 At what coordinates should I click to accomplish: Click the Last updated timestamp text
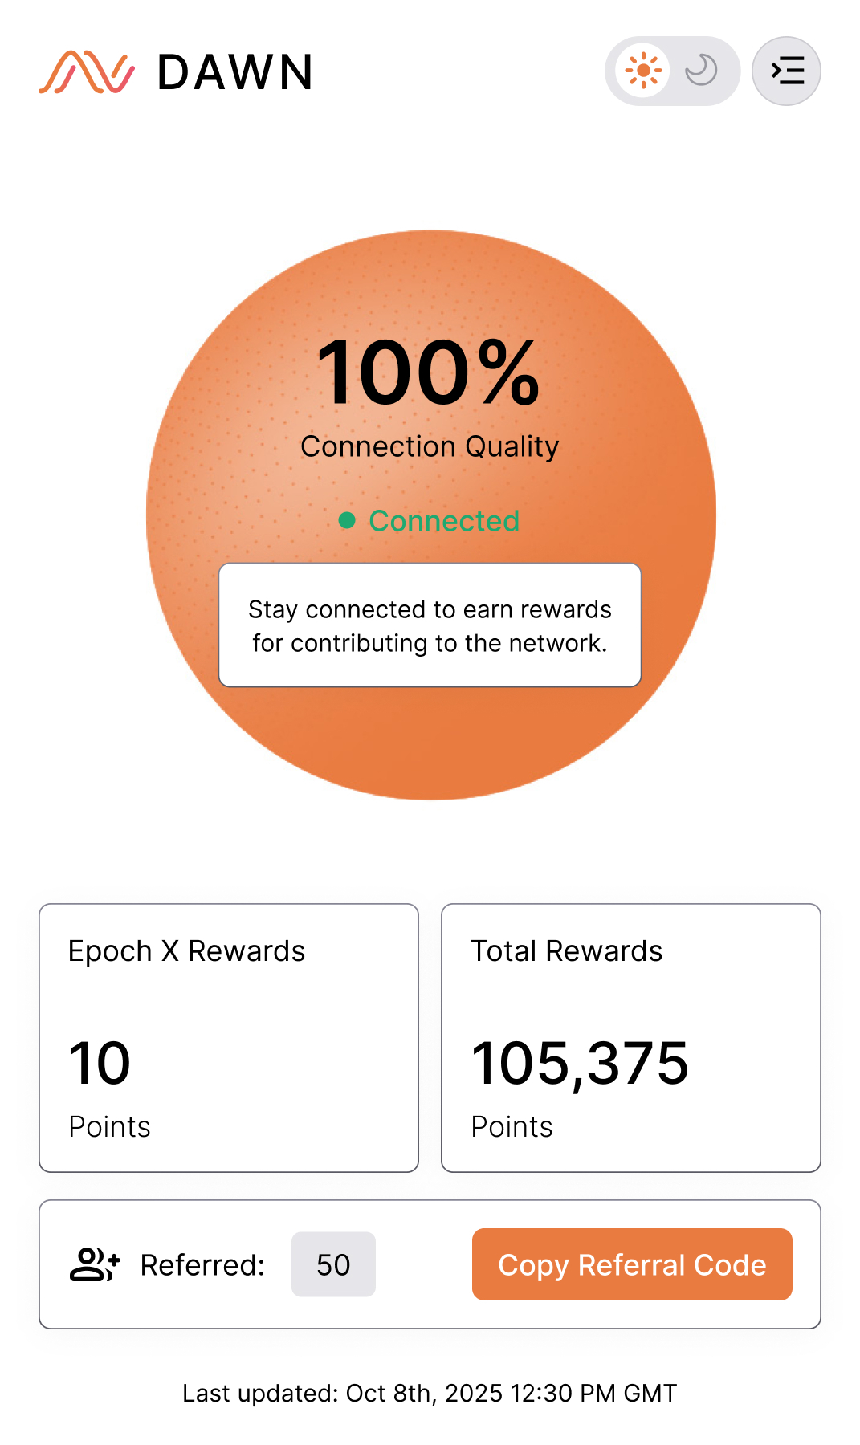tap(430, 1393)
